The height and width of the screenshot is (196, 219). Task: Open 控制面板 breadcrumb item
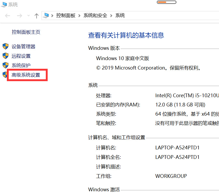66,15
